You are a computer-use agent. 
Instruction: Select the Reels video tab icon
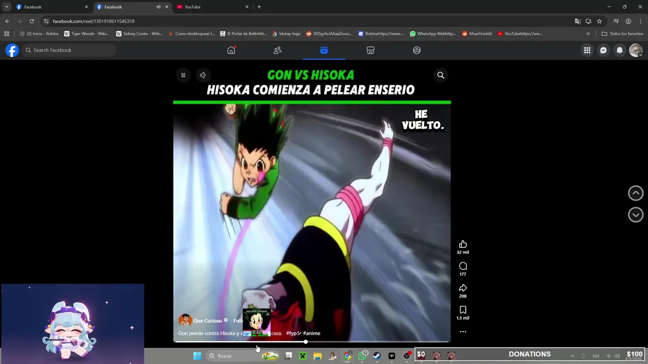point(324,50)
